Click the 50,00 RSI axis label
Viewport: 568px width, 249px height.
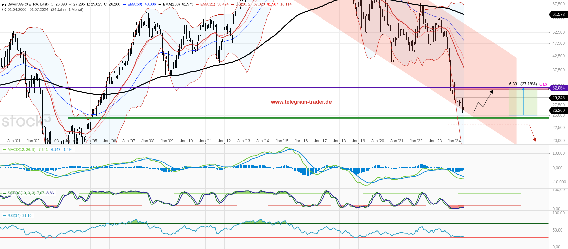pyautogui.click(x=558, y=230)
